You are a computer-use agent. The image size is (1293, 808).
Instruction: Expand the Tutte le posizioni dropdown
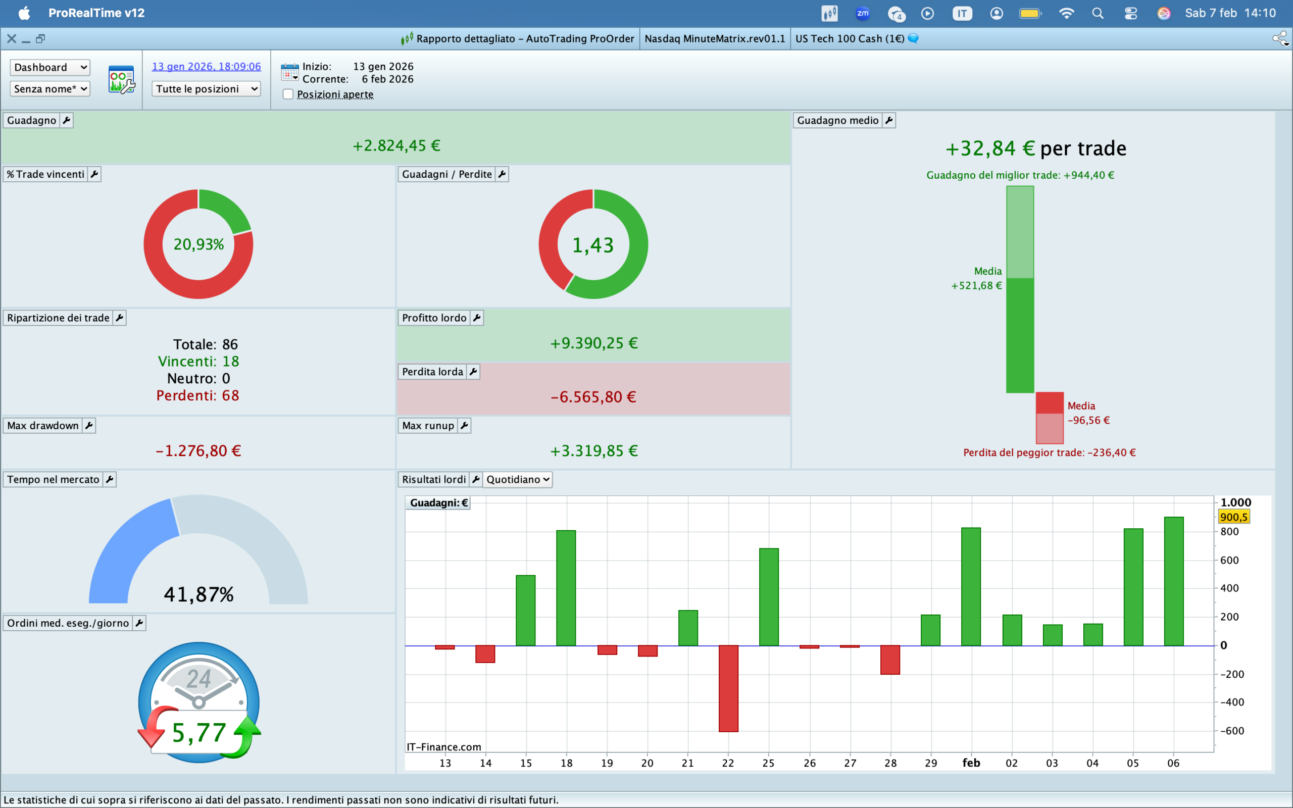point(206,89)
